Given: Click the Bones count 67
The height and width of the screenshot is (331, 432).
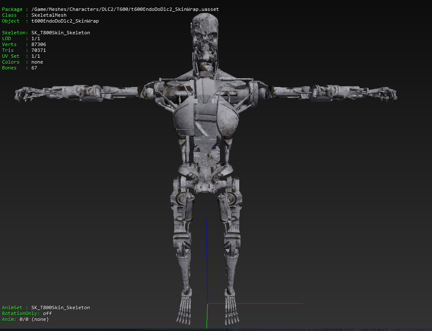Looking at the screenshot, I should [34, 68].
